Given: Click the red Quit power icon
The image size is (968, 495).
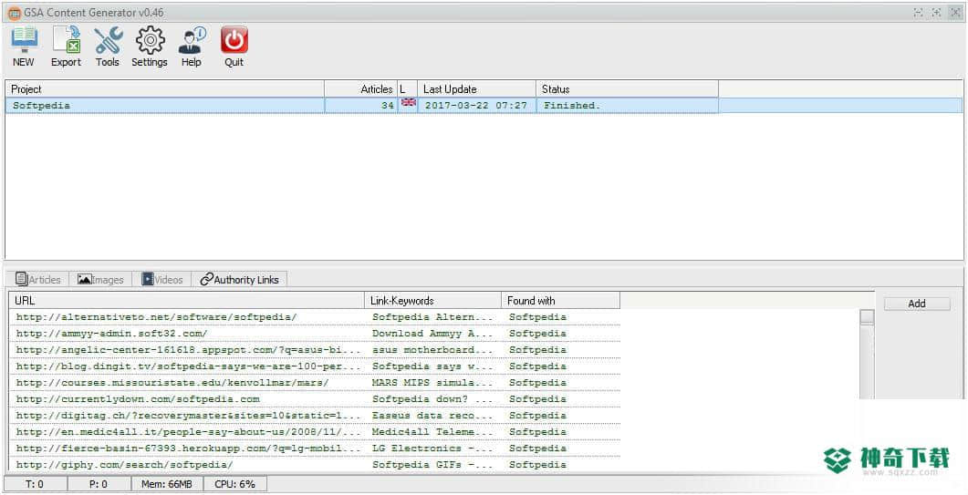Looking at the screenshot, I should pos(234,46).
